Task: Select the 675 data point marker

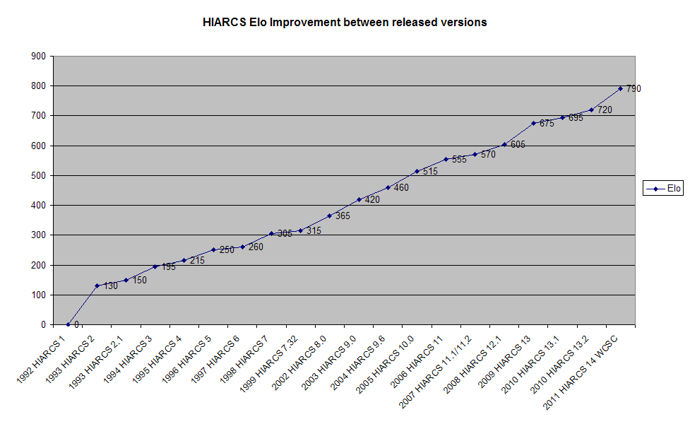Action: pos(533,123)
